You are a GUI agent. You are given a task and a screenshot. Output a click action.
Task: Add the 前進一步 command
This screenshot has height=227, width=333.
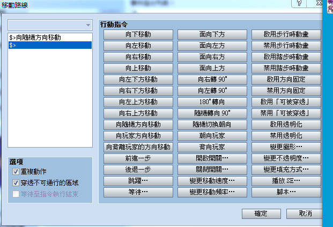click(x=138, y=158)
